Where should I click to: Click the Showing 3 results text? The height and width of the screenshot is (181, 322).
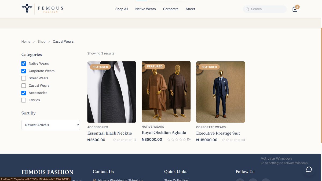point(101,53)
